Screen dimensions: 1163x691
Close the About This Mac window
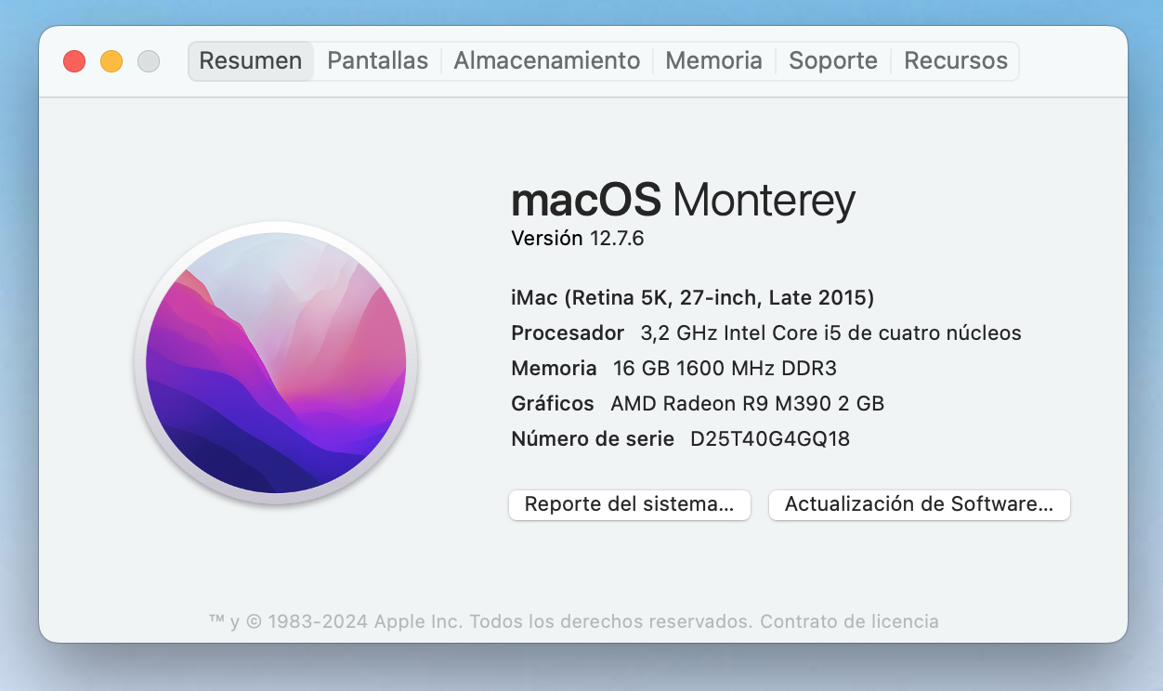tap(74, 61)
